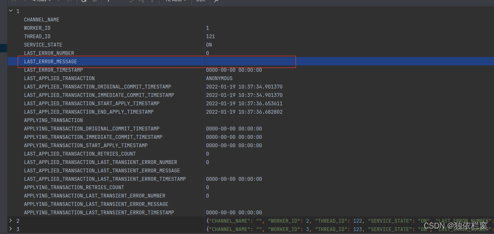The height and width of the screenshot is (234, 494).
Task: Select APPLYING_TRANSACTION_RETRIES_COUNT field name
Action: 74,187
